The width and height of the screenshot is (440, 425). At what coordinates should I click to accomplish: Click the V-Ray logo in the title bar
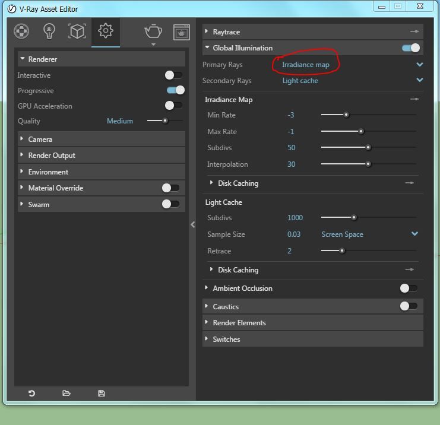click(x=12, y=9)
